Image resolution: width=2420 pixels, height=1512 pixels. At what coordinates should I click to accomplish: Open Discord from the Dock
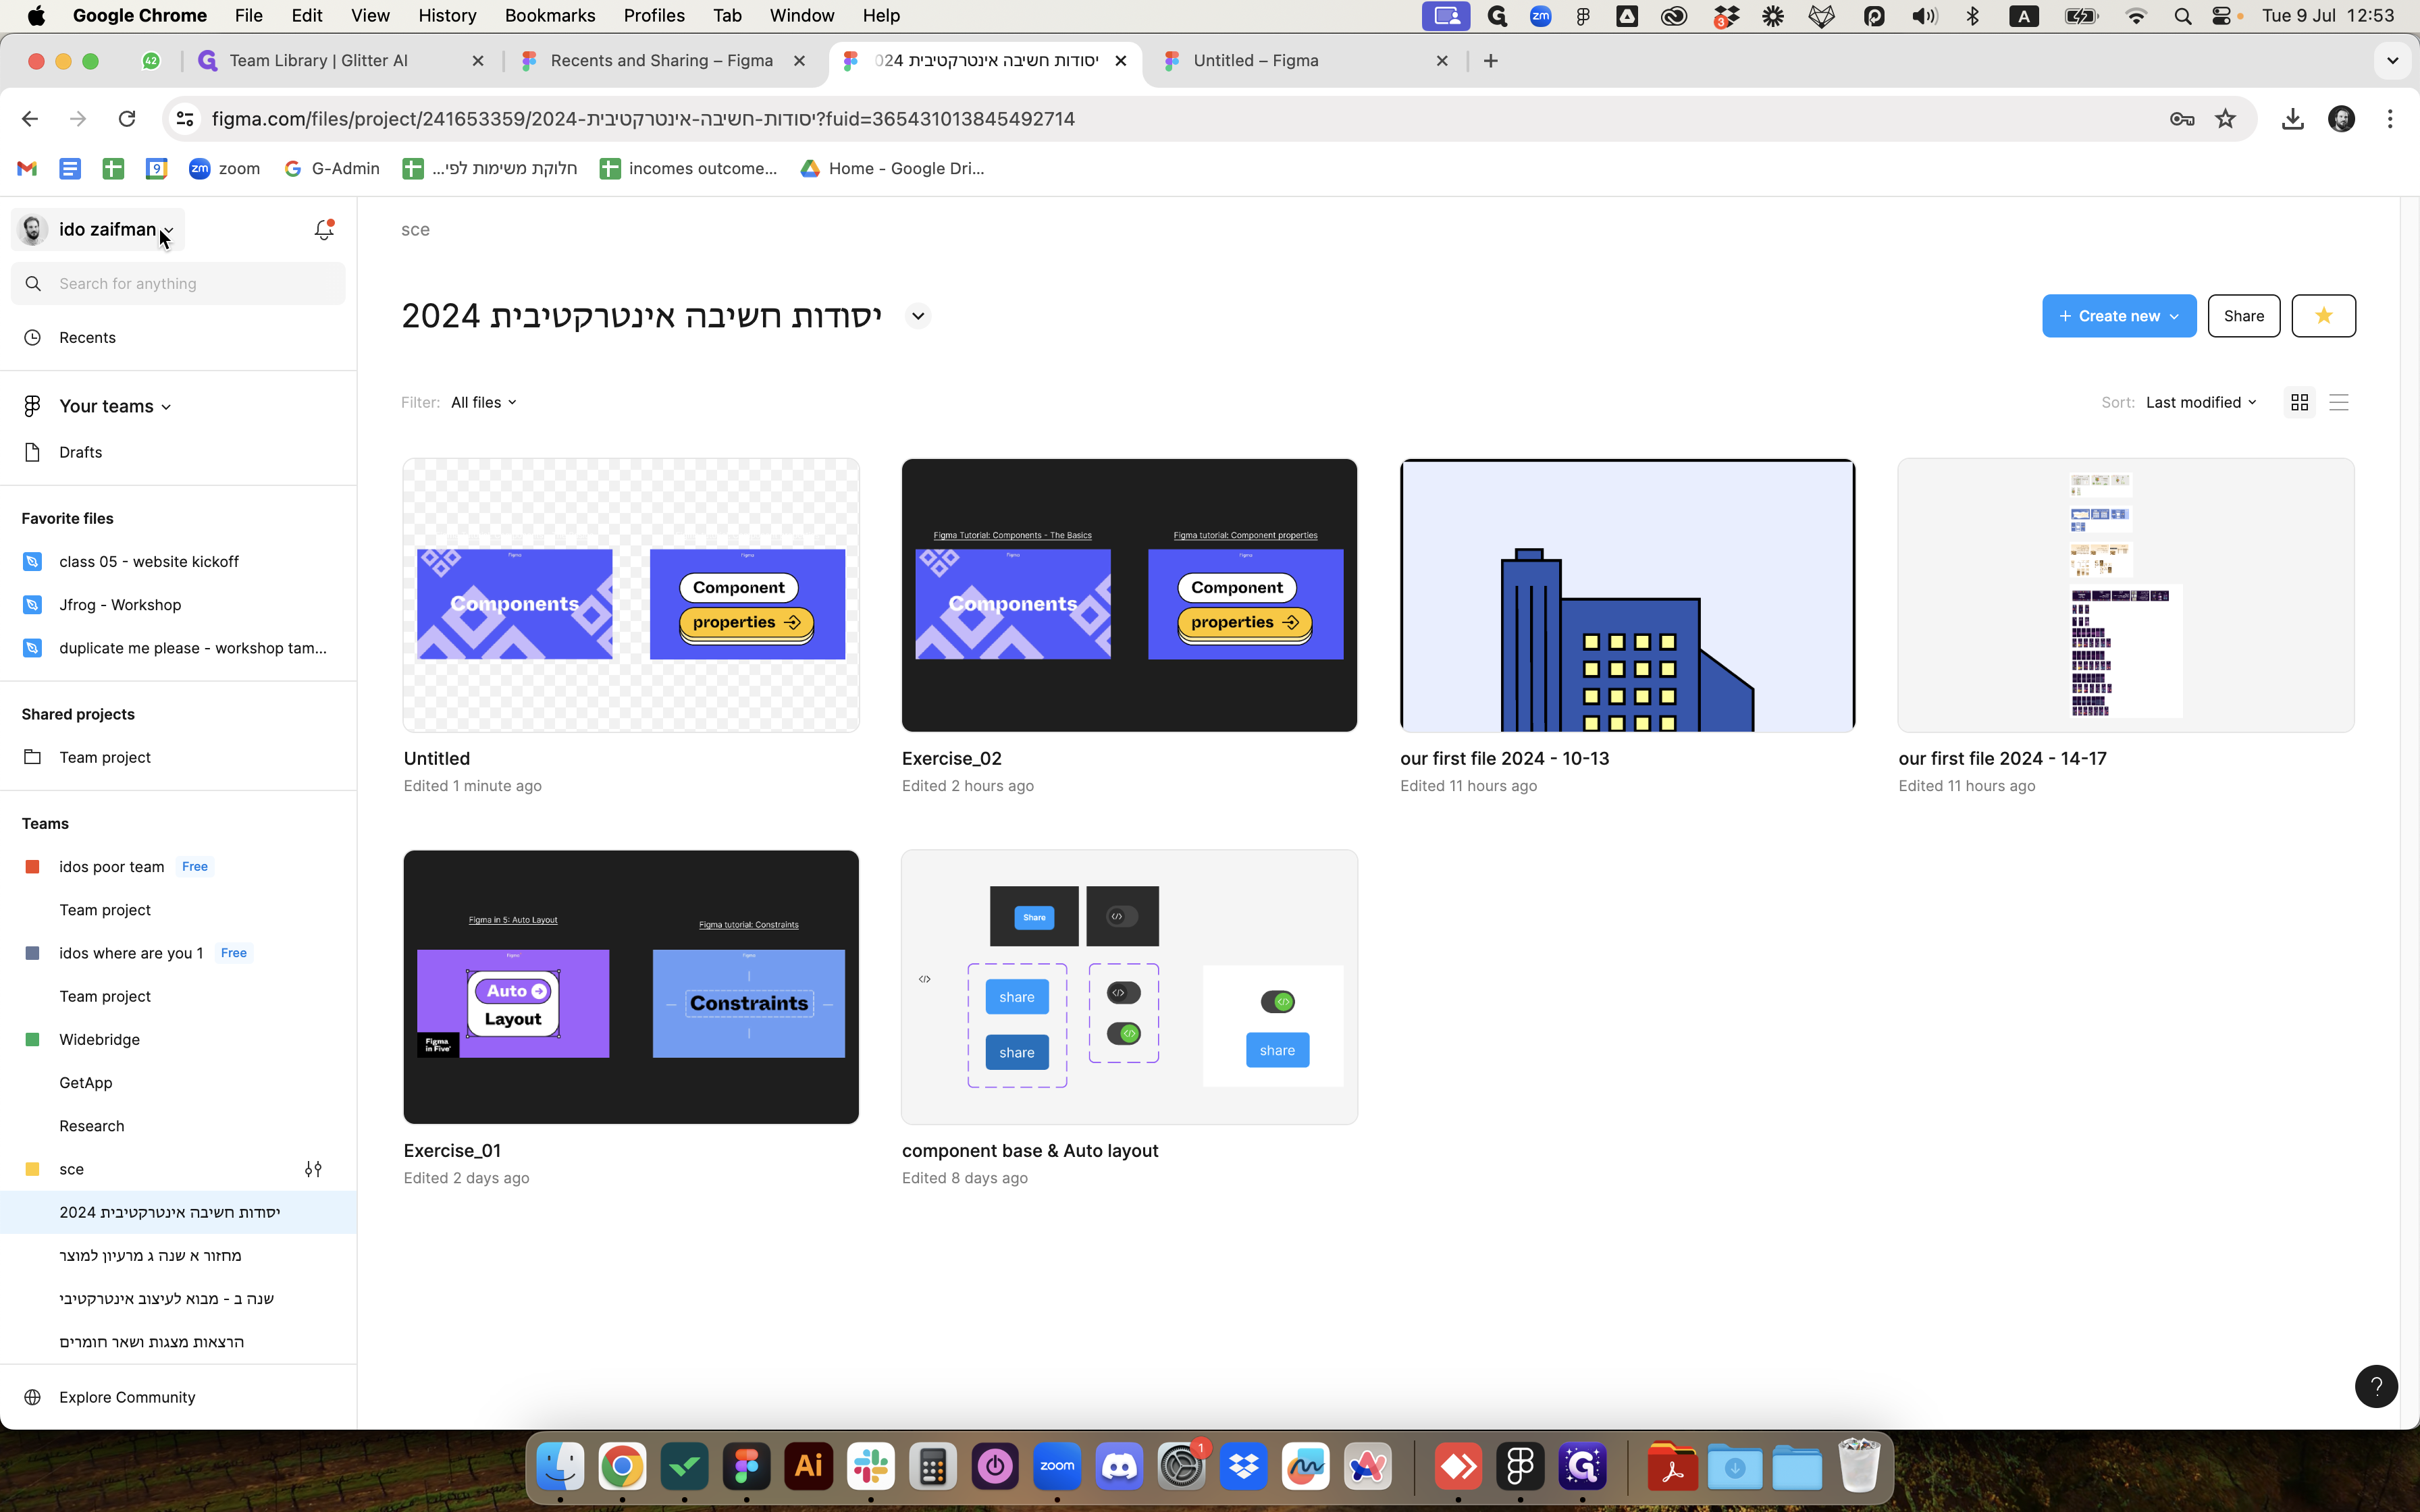1119,1466
